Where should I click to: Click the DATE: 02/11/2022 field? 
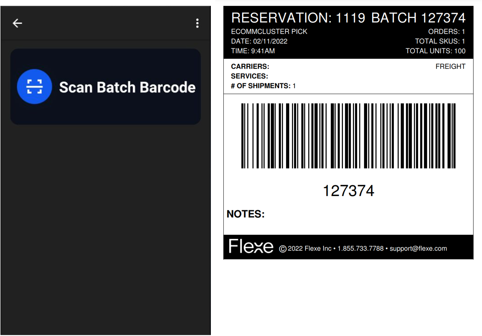[259, 41]
